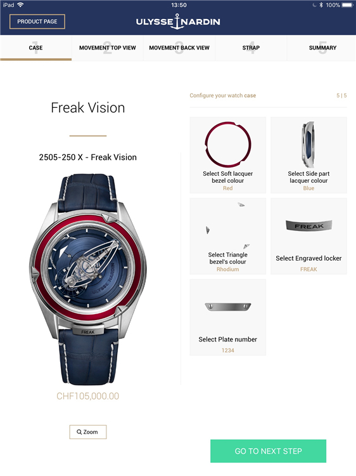The image size is (356, 476).
Task: Click the Red colour value label
Action: click(228, 188)
